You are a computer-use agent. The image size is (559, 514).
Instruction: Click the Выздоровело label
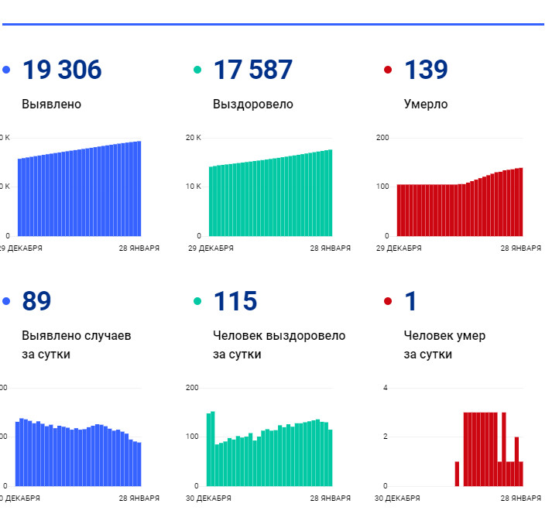(252, 105)
